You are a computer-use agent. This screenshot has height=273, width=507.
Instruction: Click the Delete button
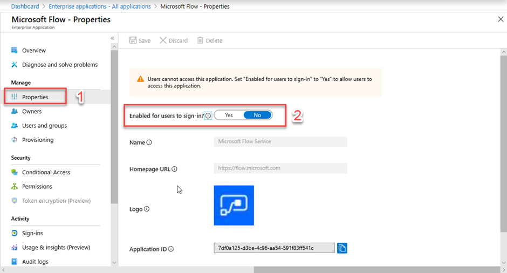pos(210,40)
